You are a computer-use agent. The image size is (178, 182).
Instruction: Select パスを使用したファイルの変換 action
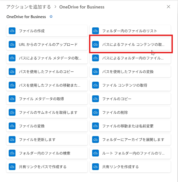pyautogui.click(x=128, y=71)
